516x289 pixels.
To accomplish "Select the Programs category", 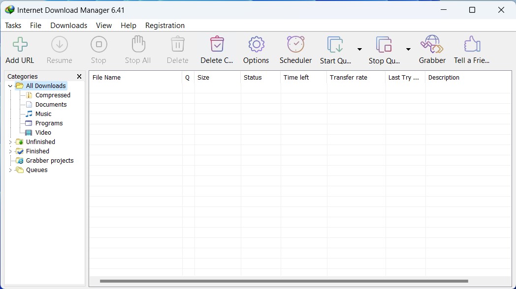I will (x=48, y=123).
